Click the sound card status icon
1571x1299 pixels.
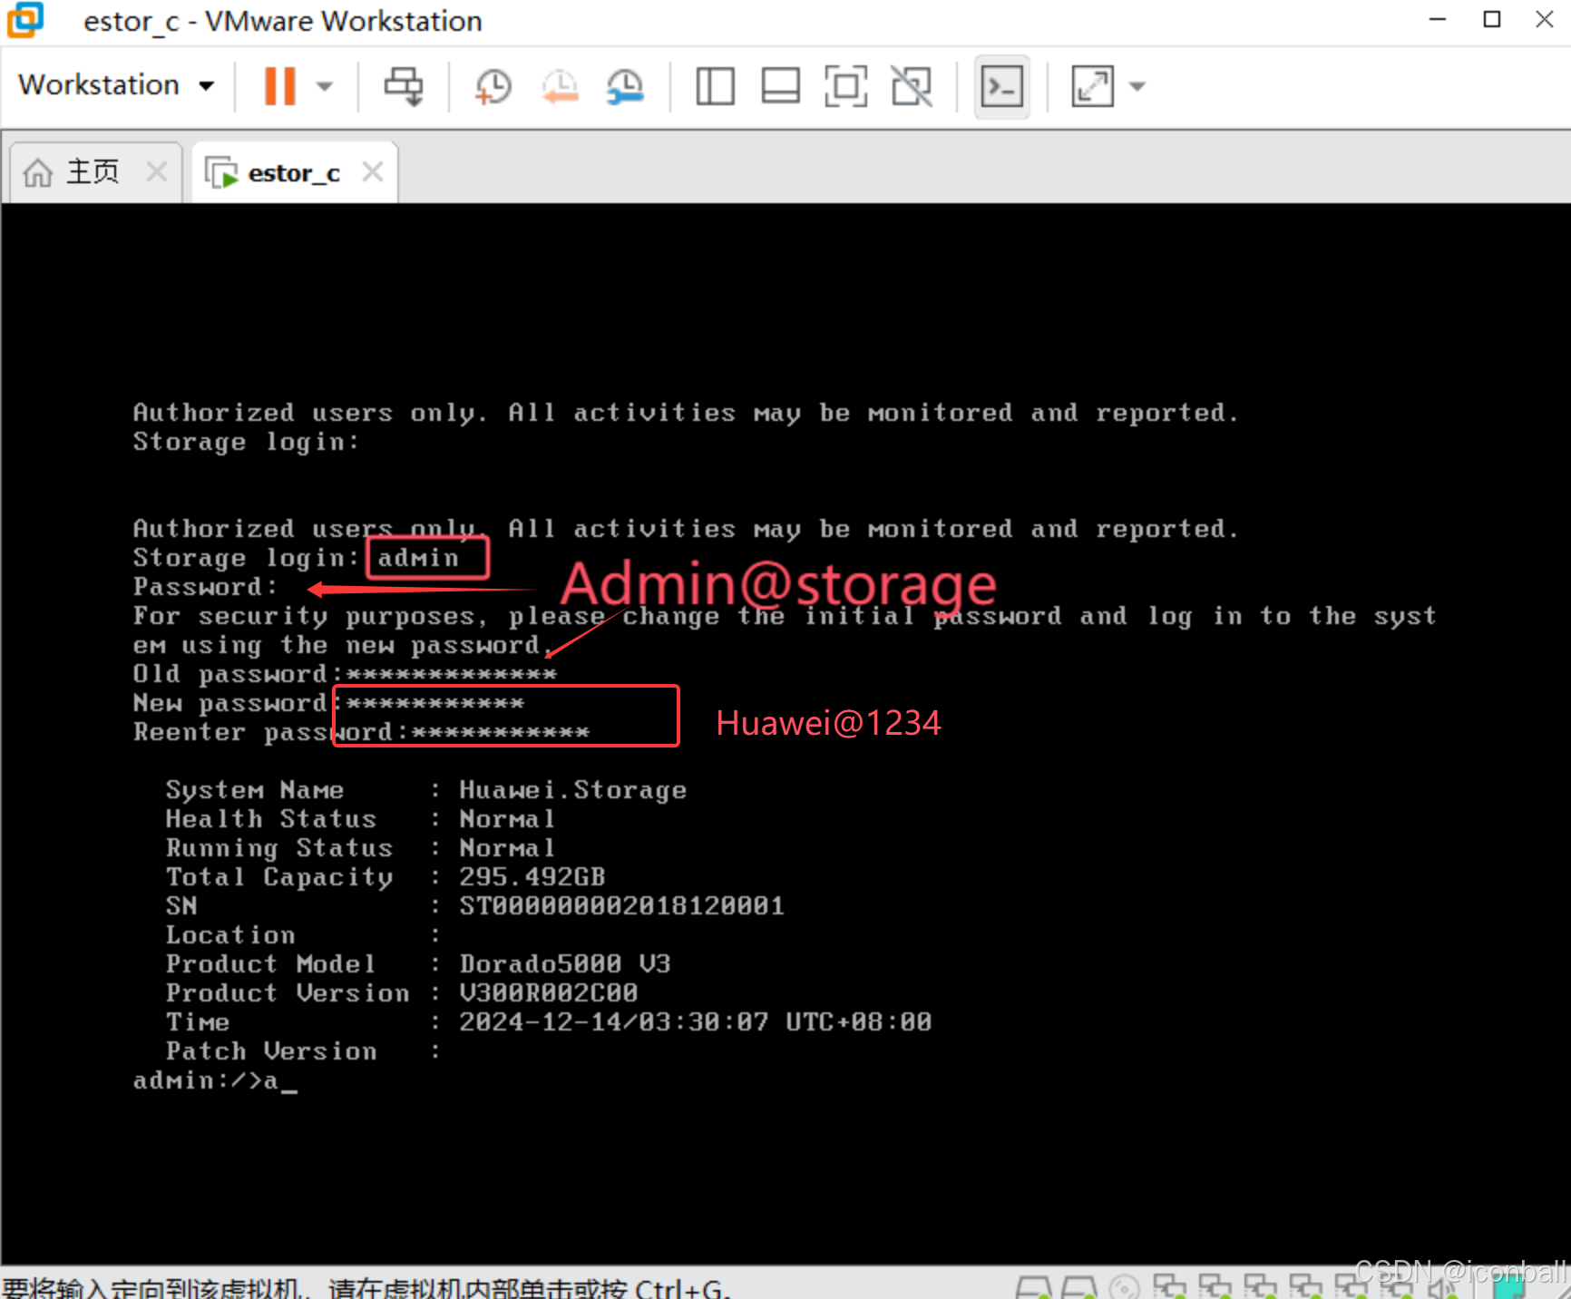(1443, 1287)
